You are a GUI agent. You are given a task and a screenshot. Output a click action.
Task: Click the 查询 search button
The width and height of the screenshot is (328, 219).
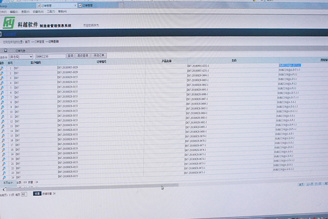point(70,56)
